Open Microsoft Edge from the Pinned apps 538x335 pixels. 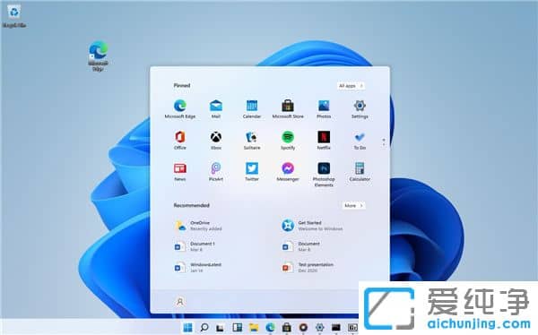coord(180,109)
